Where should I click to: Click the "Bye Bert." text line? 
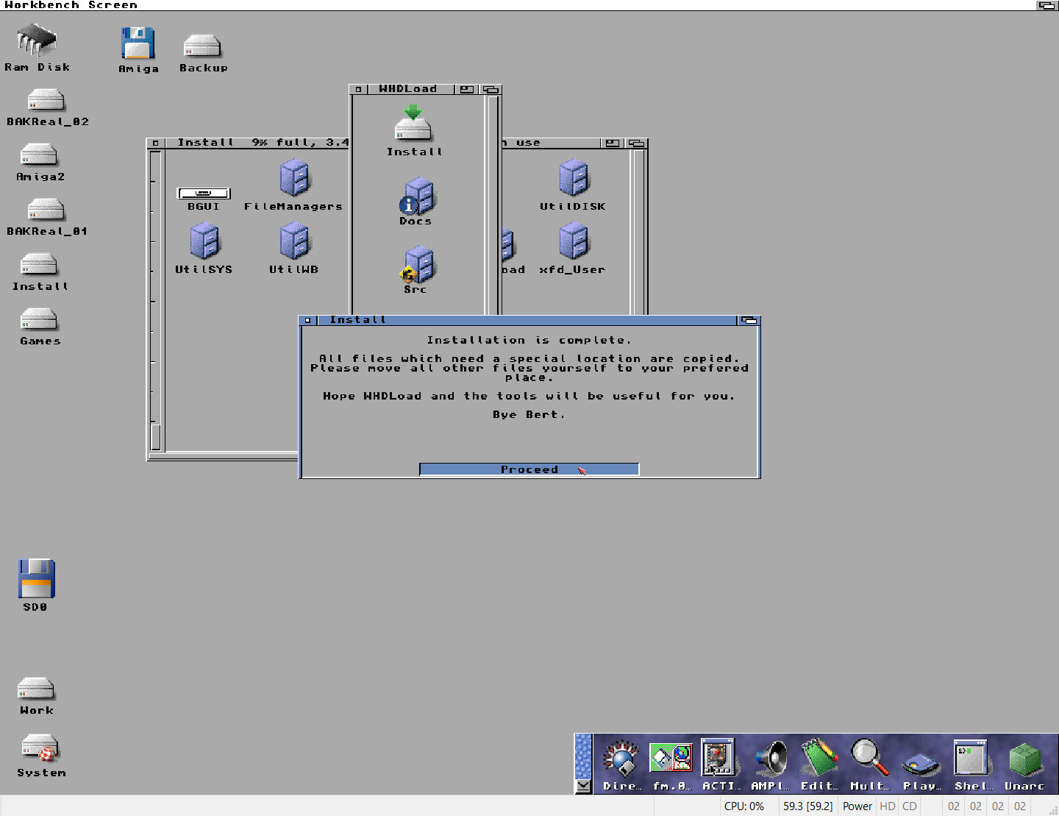tap(529, 414)
